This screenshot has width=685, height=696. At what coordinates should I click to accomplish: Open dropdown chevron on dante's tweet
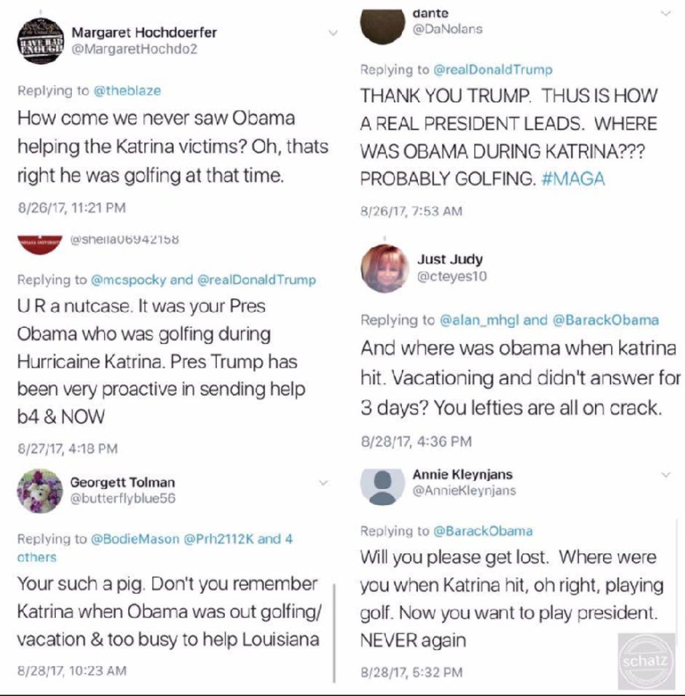coord(666,13)
